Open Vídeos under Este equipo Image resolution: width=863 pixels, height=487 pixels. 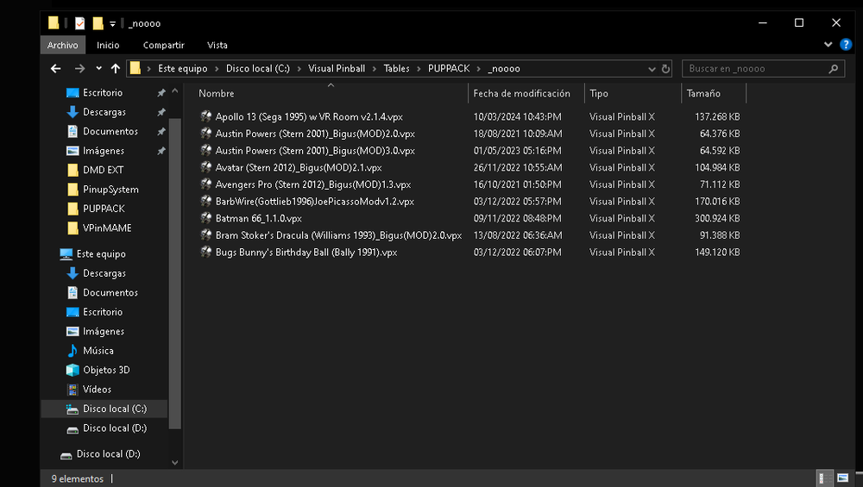pyautogui.click(x=97, y=389)
